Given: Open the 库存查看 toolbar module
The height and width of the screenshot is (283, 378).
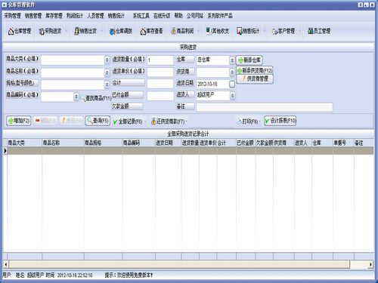Looking at the screenshot, I should point(151,31).
